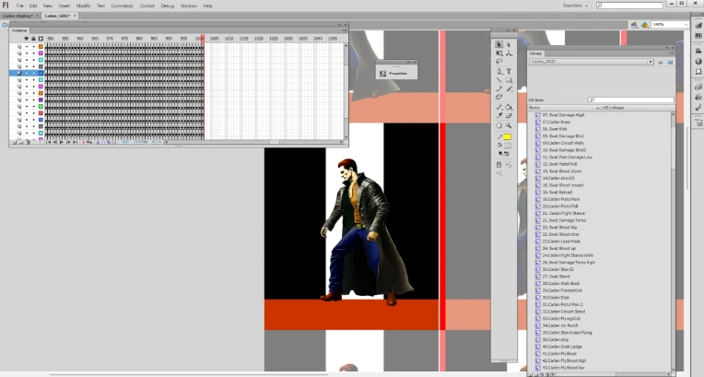This screenshot has width=704, height=377.
Task: Select the Eyedropper tool
Action: click(x=499, y=115)
